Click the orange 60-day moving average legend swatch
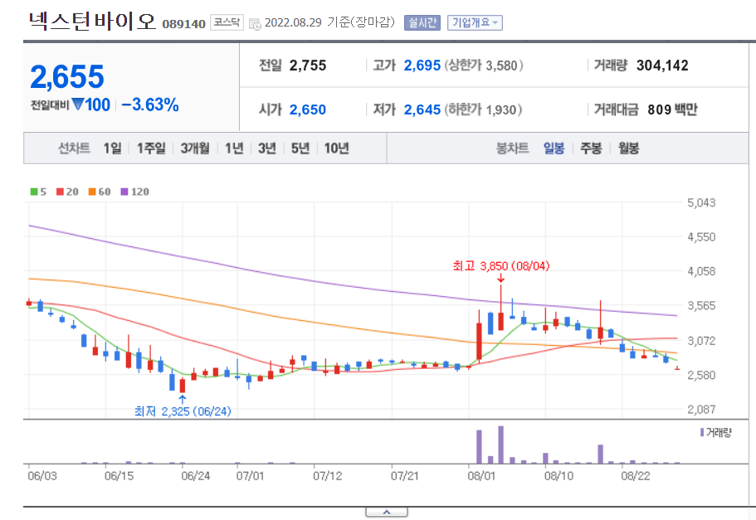The height and width of the screenshot is (520, 756). 92,192
